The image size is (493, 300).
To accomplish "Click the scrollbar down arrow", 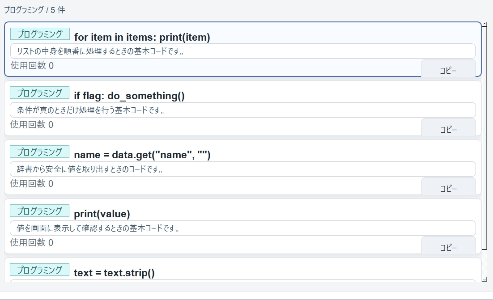I will [484, 279].
